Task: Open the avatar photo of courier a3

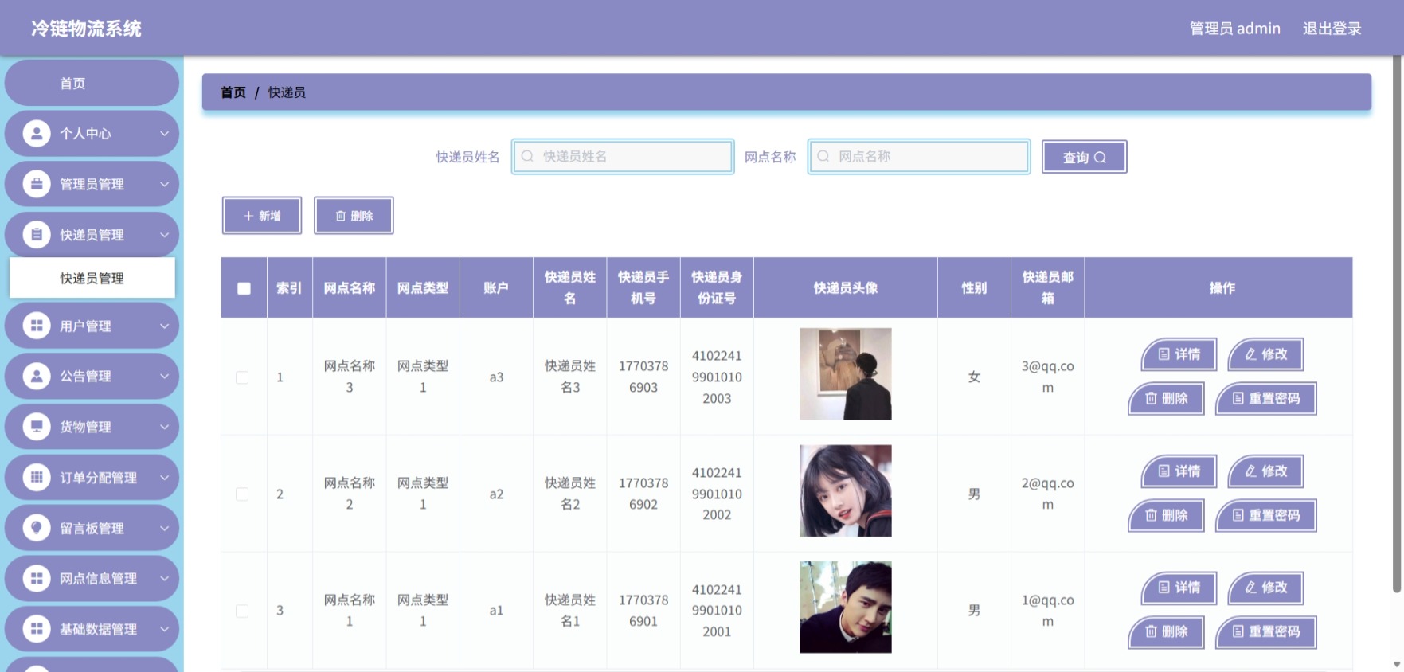Action: (x=845, y=374)
